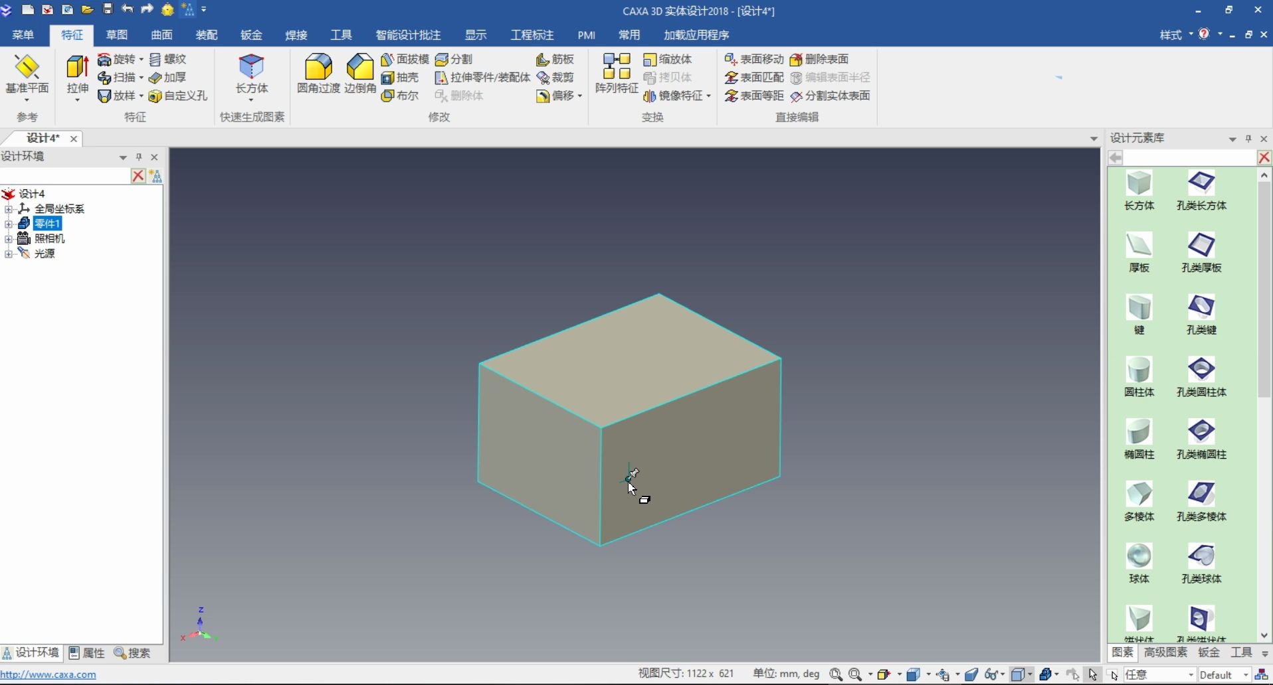Open the 阵列特征 pattern feature tool
Screen dimensions: 1273x685
(617, 74)
